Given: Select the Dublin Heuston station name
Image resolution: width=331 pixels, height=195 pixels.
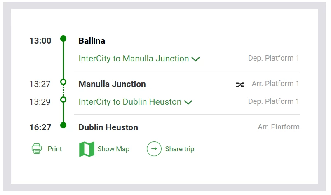Looking at the screenshot, I should [x=108, y=127].
